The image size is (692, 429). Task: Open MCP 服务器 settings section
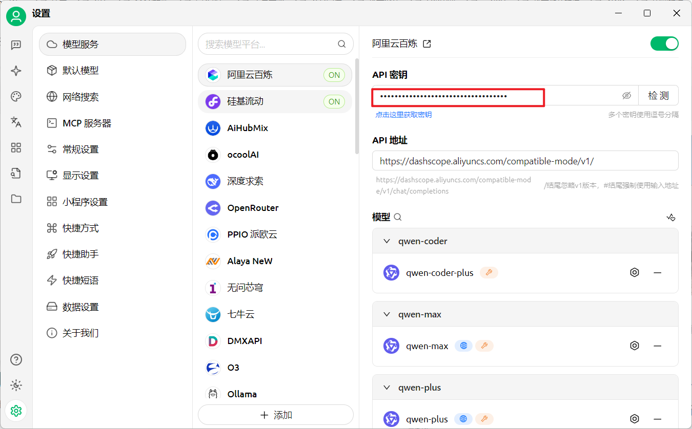112,123
